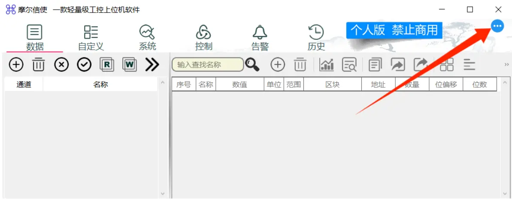Click the R read icon
512x199 pixels.
point(106,65)
